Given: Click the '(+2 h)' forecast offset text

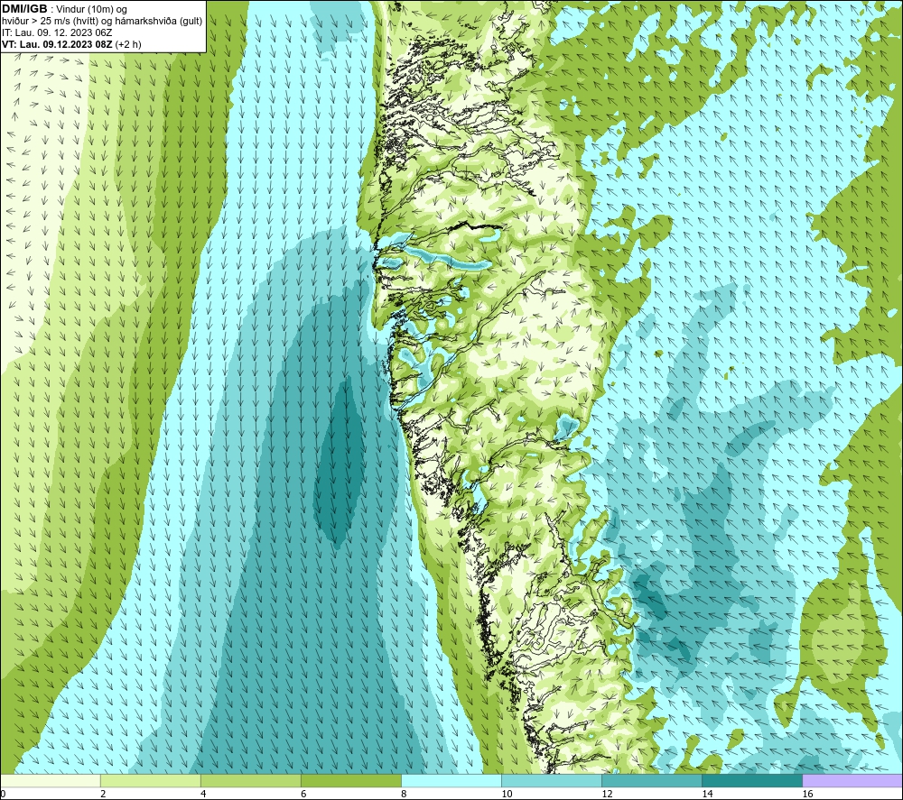Looking at the screenshot, I should coord(128,44).
